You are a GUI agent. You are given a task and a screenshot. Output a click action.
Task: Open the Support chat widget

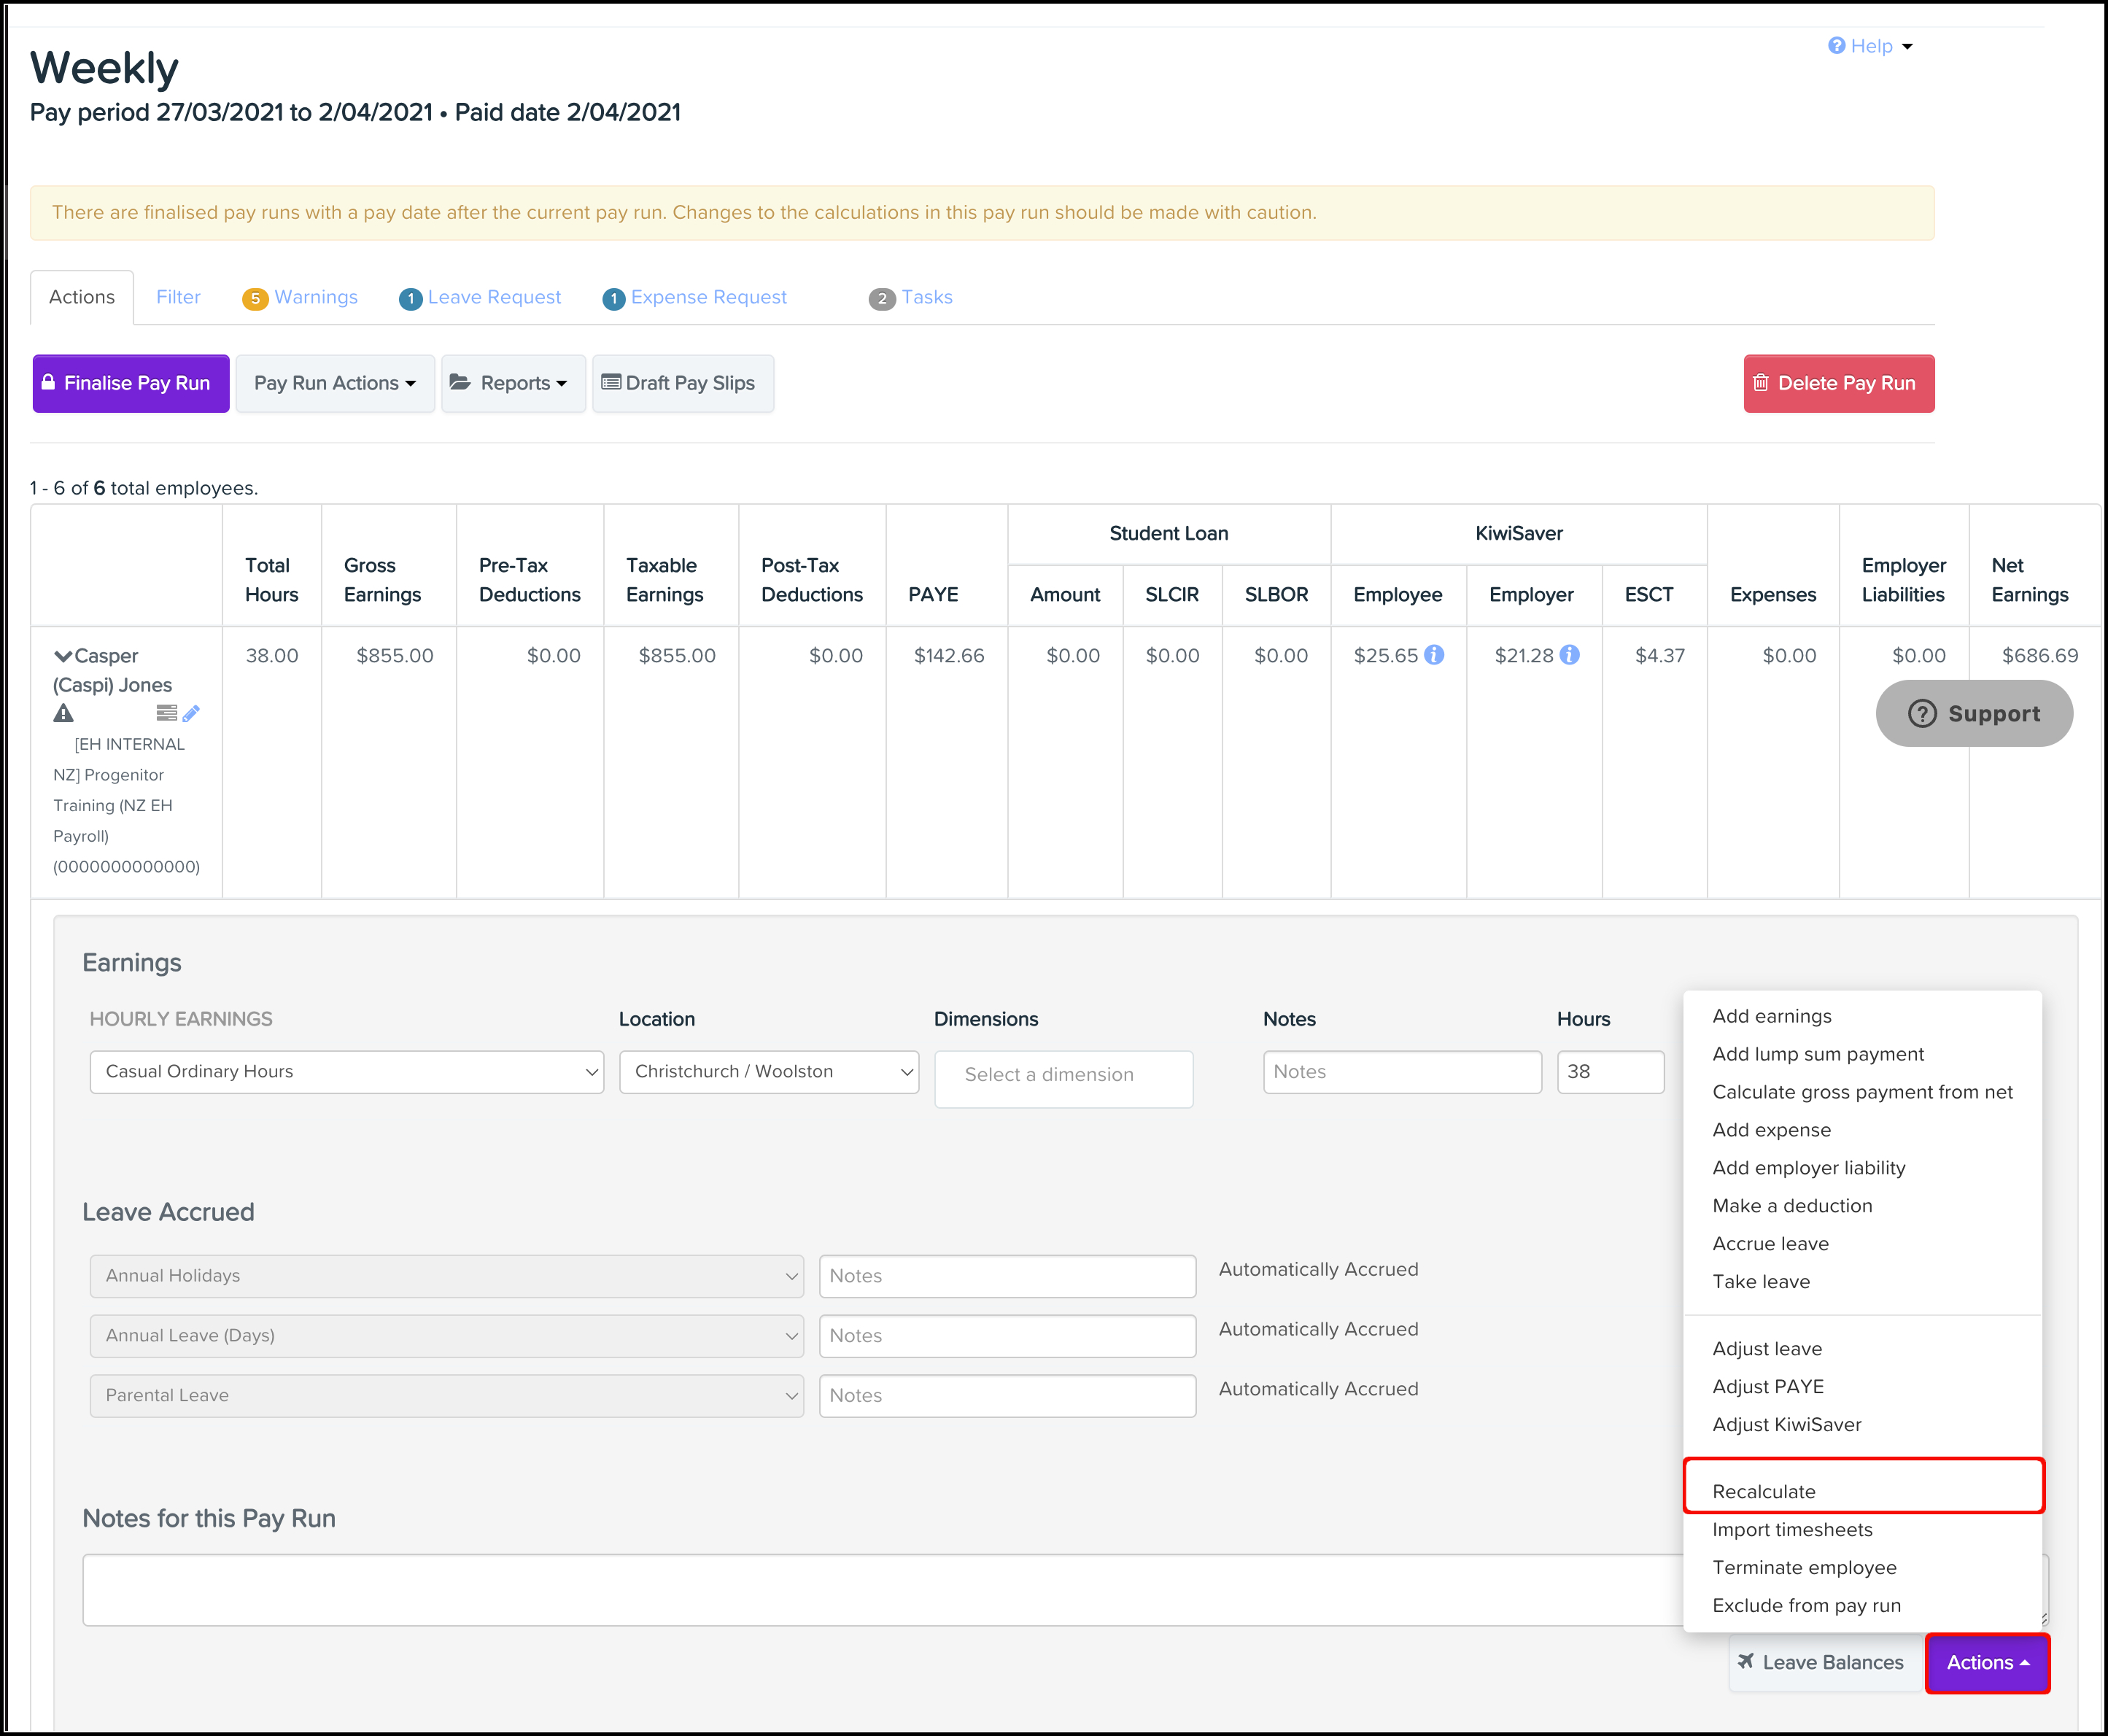(x=1974, y=714)
